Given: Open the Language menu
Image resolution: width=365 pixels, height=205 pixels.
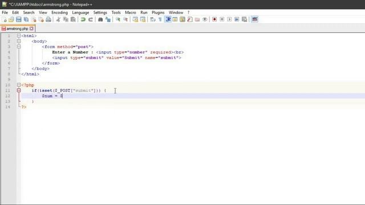Looking at the screenshot, I should click(80, 13).
